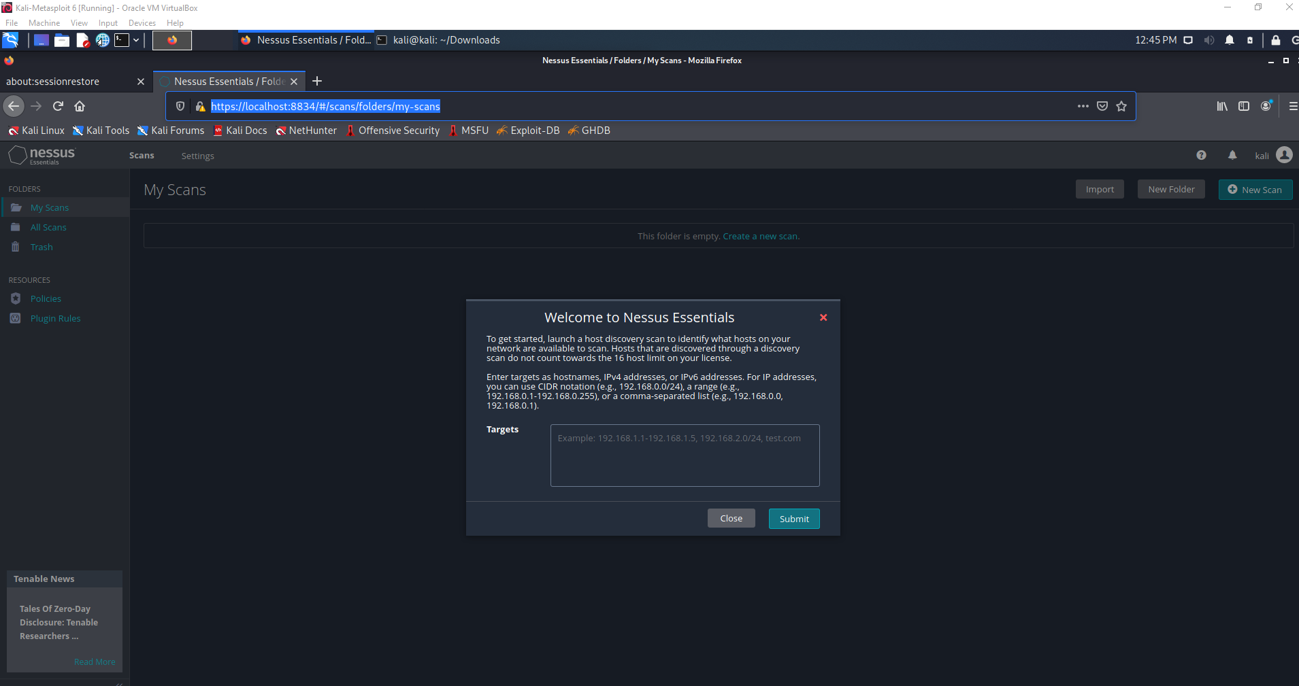Screen dimensions: 1299x686
Task: Open the VirtualBox File menu
Action: [12, 23]
